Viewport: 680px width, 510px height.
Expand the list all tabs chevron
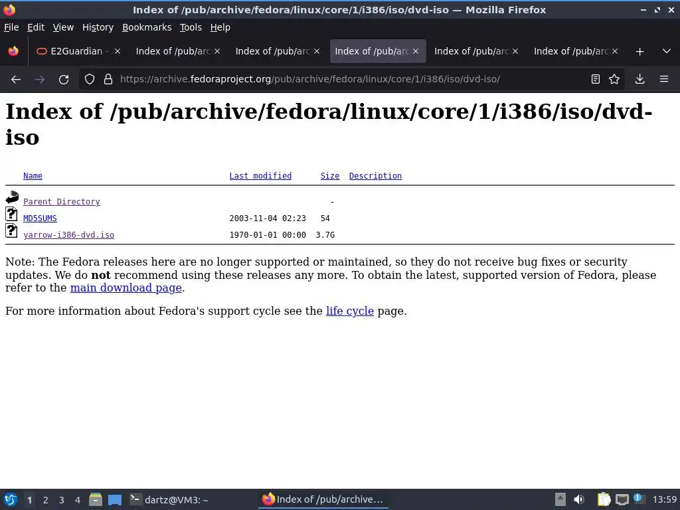pos(667,51)
